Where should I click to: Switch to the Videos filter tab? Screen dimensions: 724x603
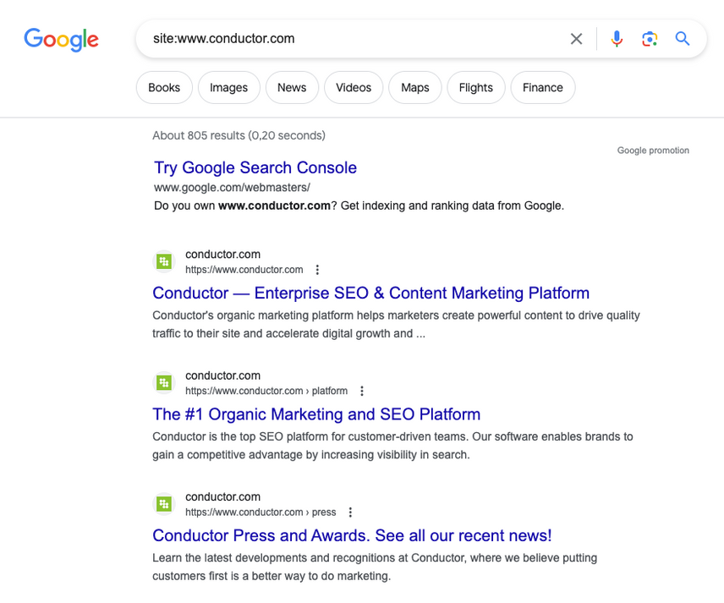pyautogui.click(x=354, y=87)
